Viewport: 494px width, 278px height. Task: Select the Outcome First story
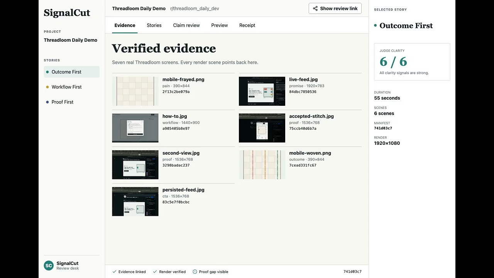[x=72, y=72]
